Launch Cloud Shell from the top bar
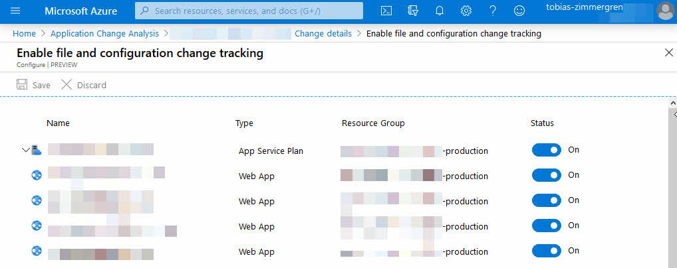The image size is (677, 268). pos(386,11)
